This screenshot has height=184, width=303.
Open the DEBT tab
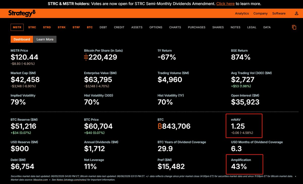pyautogui.click(x=103, y=27)
